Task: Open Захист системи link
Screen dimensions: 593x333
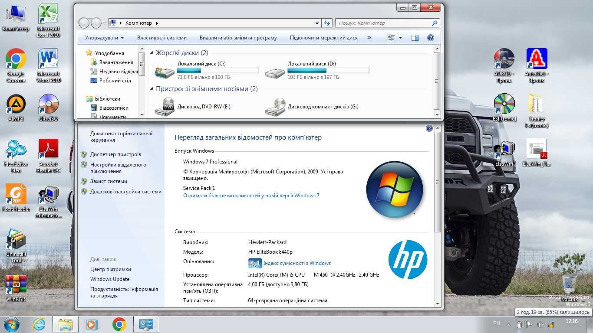Action: click(x=109, y=181)
